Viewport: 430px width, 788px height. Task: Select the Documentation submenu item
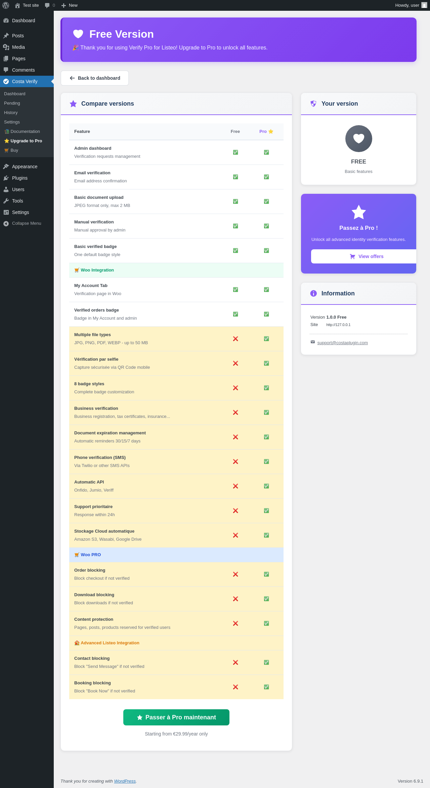[x=25, y=132]
